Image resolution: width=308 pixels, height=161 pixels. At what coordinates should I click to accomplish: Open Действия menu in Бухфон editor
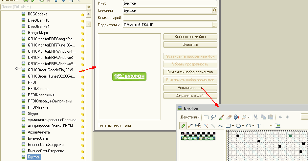click(190, 117)
